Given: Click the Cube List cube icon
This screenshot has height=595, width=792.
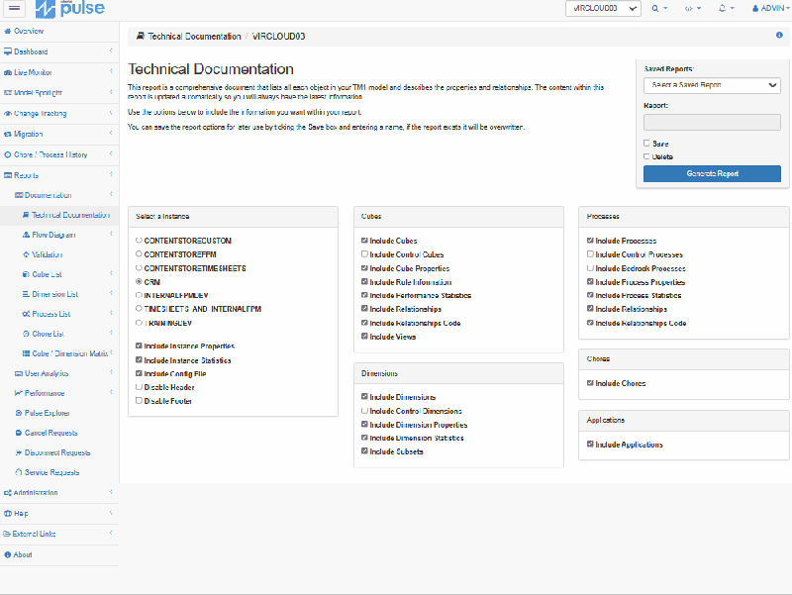Looking at the screenshot, I should click(27, 274).
